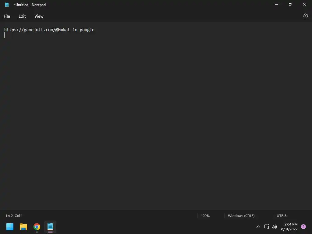Close the Notepad window
The height and width of the screenshot is (234, 312).
304,4
